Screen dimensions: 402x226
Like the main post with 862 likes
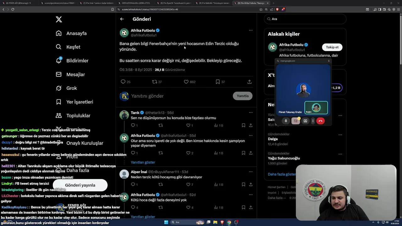pos(189,82)
